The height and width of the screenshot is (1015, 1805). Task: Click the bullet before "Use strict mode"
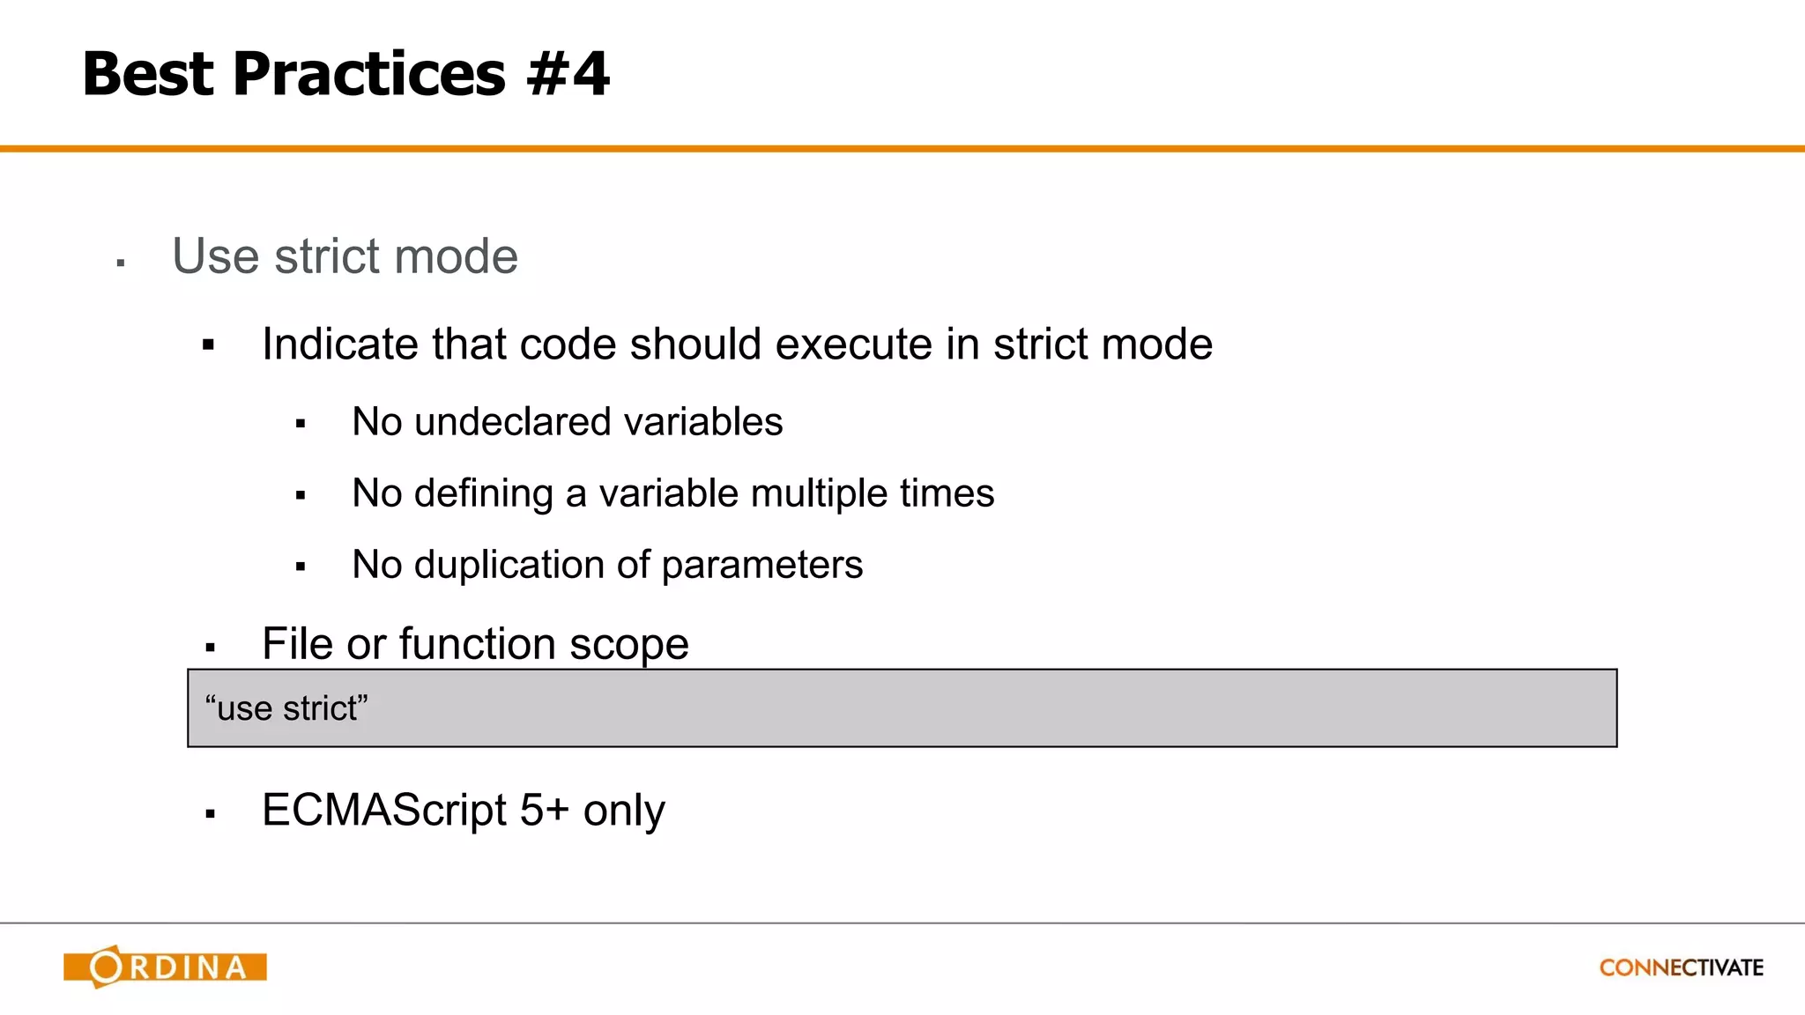point(121,263)
